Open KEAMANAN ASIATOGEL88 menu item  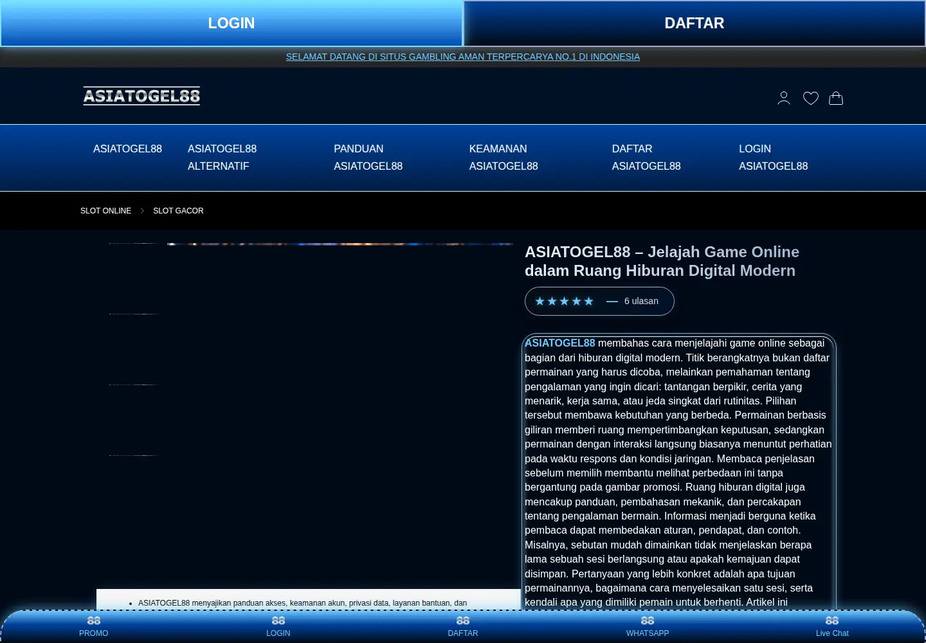(504, 158)
